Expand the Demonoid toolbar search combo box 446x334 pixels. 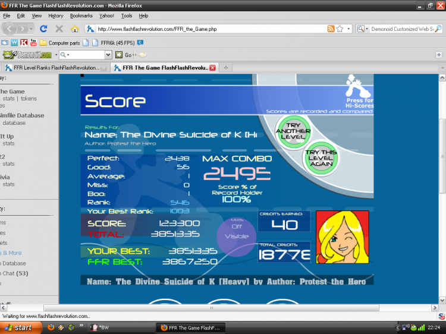coord(108,55)
